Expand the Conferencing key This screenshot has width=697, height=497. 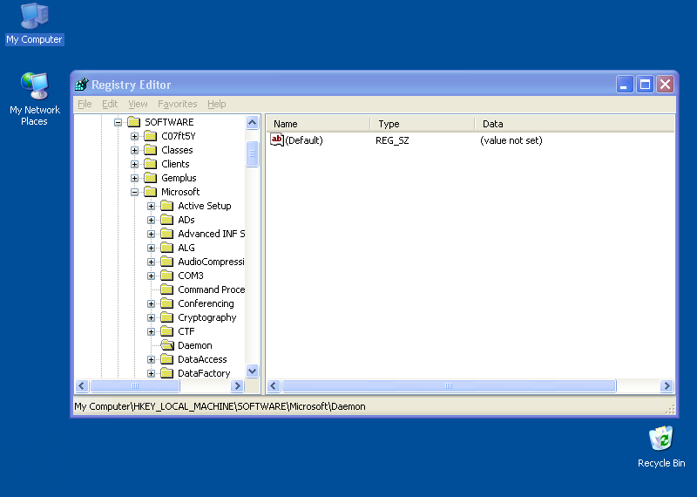(151, 304)
